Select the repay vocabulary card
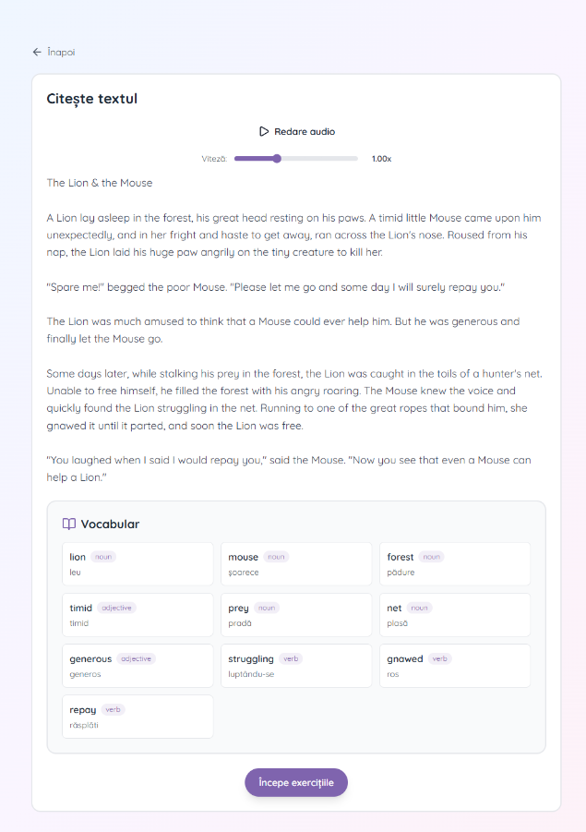The image size is (586, 832). click(x=138, y=717)
